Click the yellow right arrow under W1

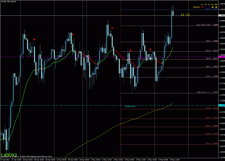point(212,7)
